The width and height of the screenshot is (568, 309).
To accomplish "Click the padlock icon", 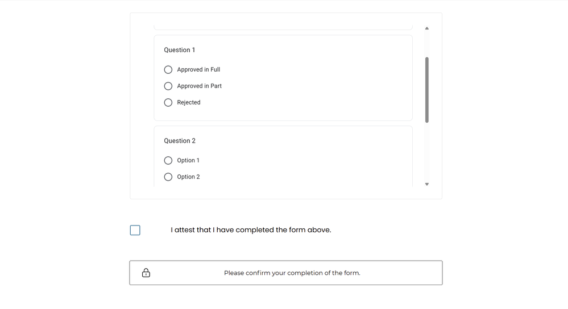I will 146,273.
